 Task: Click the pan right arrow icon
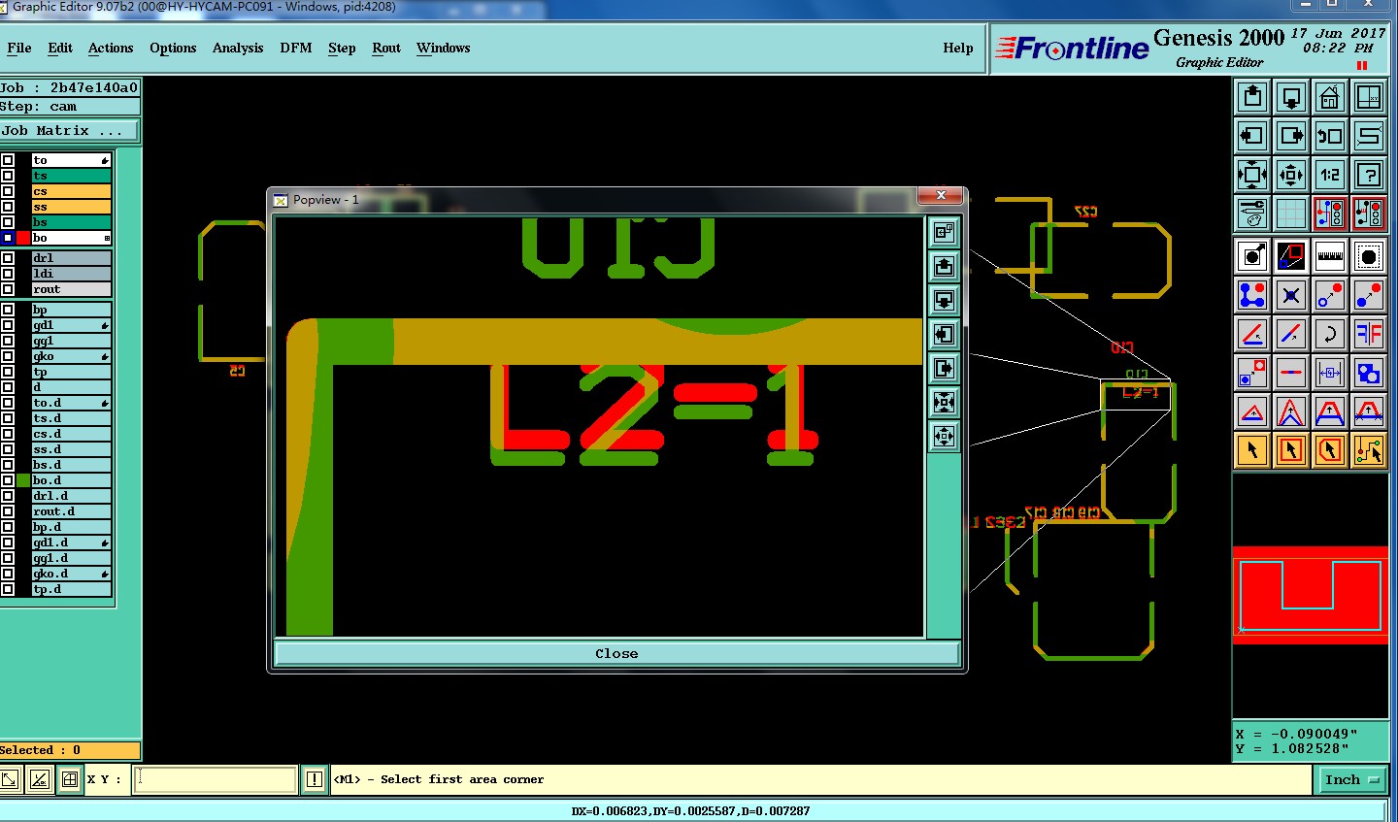(x=1291, y=136)
